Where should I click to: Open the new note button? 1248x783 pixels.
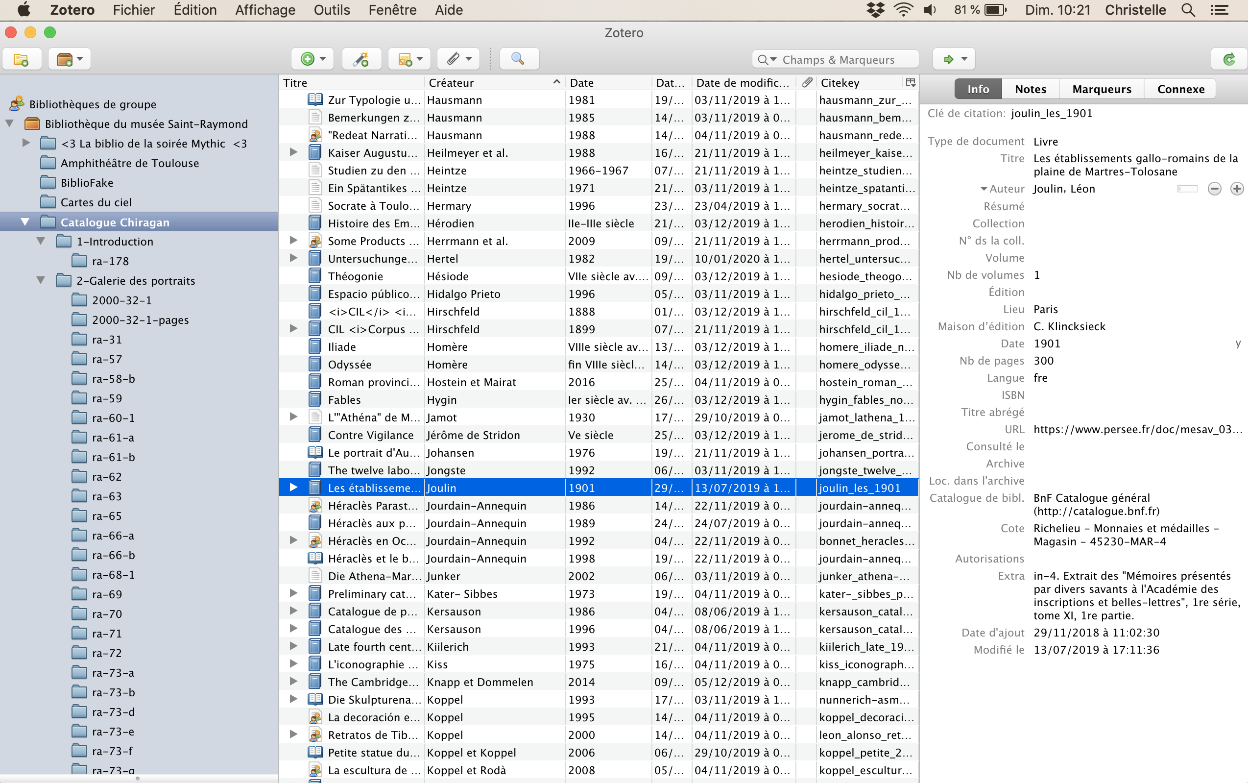tap(410, 59)
